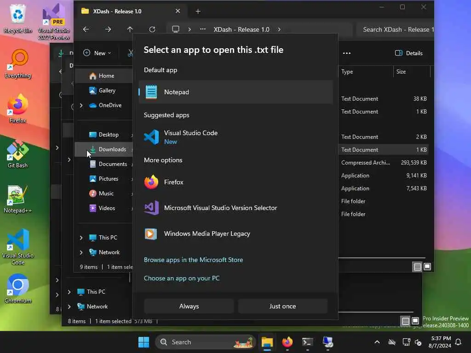This screenshot has width=471, height=353.
Task: Open Recycle Bin desktop icon
Action: click(18, 18)
